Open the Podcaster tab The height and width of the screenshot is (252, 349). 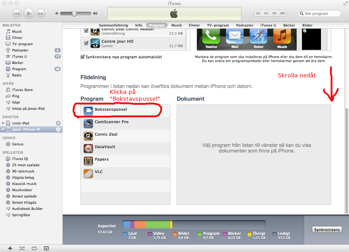tap(245, 25)
